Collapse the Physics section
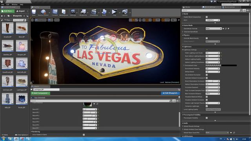This screenshot has width=251, height=141. (183, 35)
